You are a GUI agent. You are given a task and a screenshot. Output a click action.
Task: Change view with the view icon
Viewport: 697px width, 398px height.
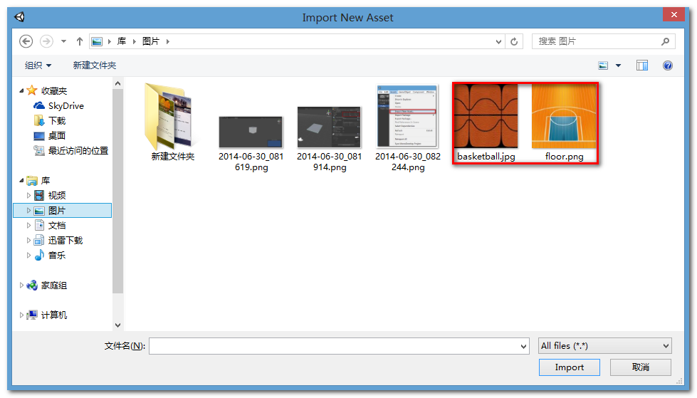coord(603,66)
